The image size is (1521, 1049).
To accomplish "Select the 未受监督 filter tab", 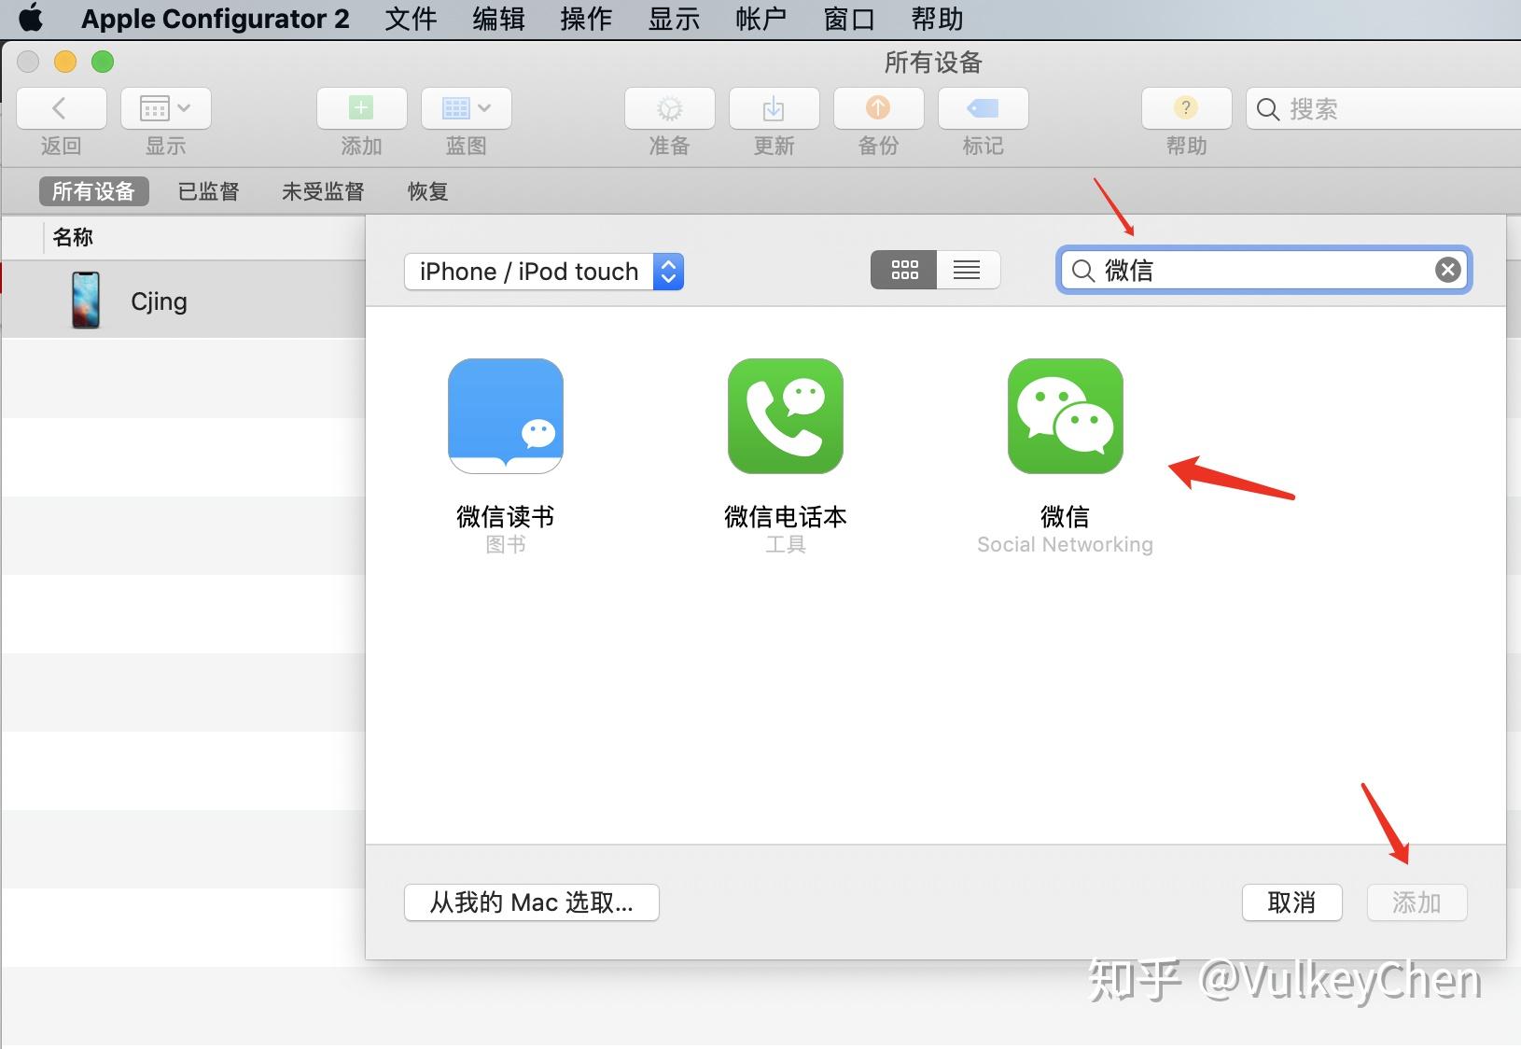I will pos(323,191).
